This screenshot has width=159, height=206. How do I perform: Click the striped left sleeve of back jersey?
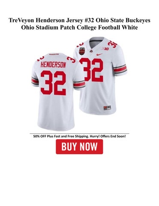point(35,81)
